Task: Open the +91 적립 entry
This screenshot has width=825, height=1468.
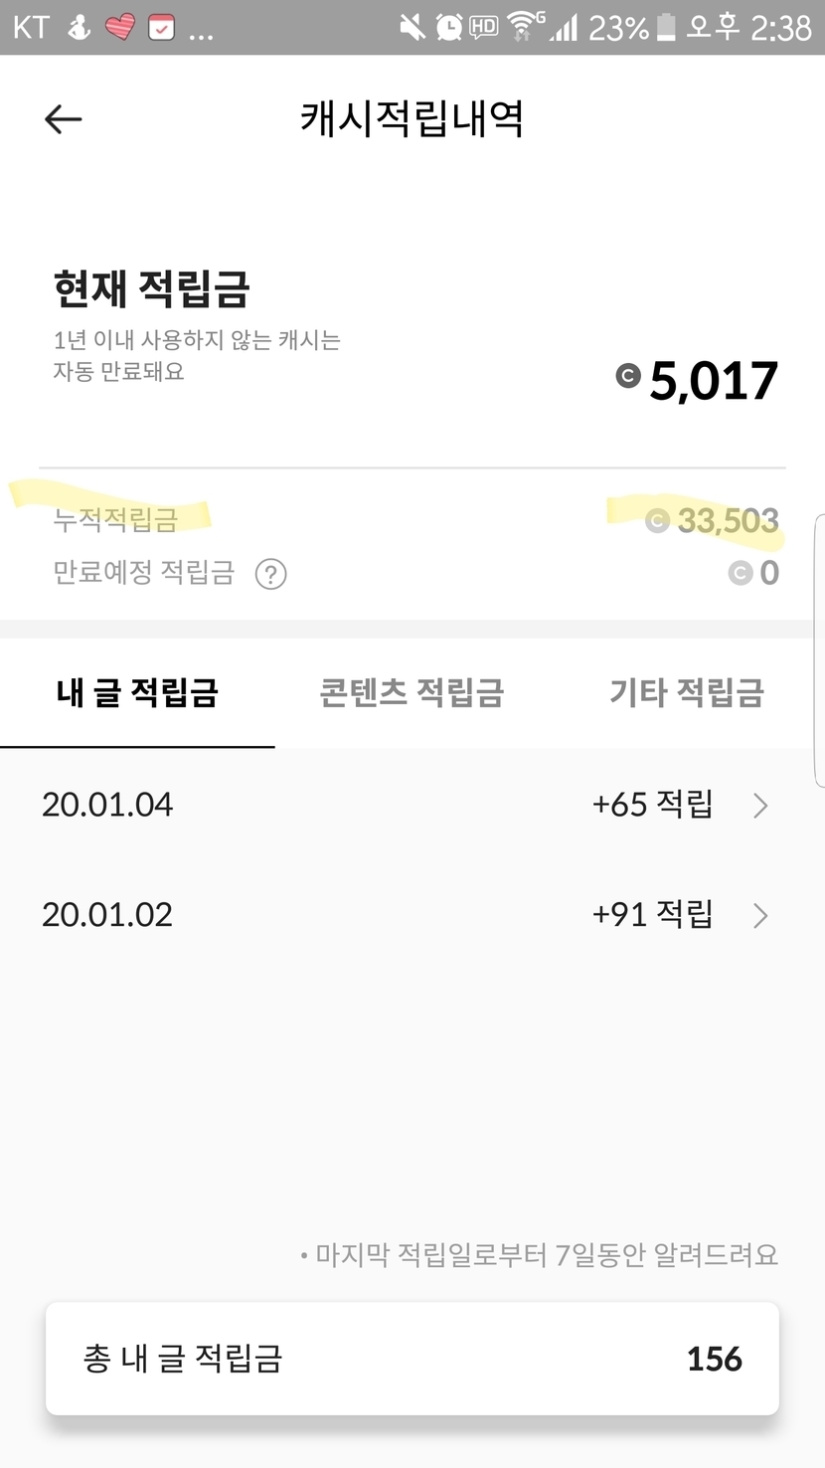Action: click(652, 914)
